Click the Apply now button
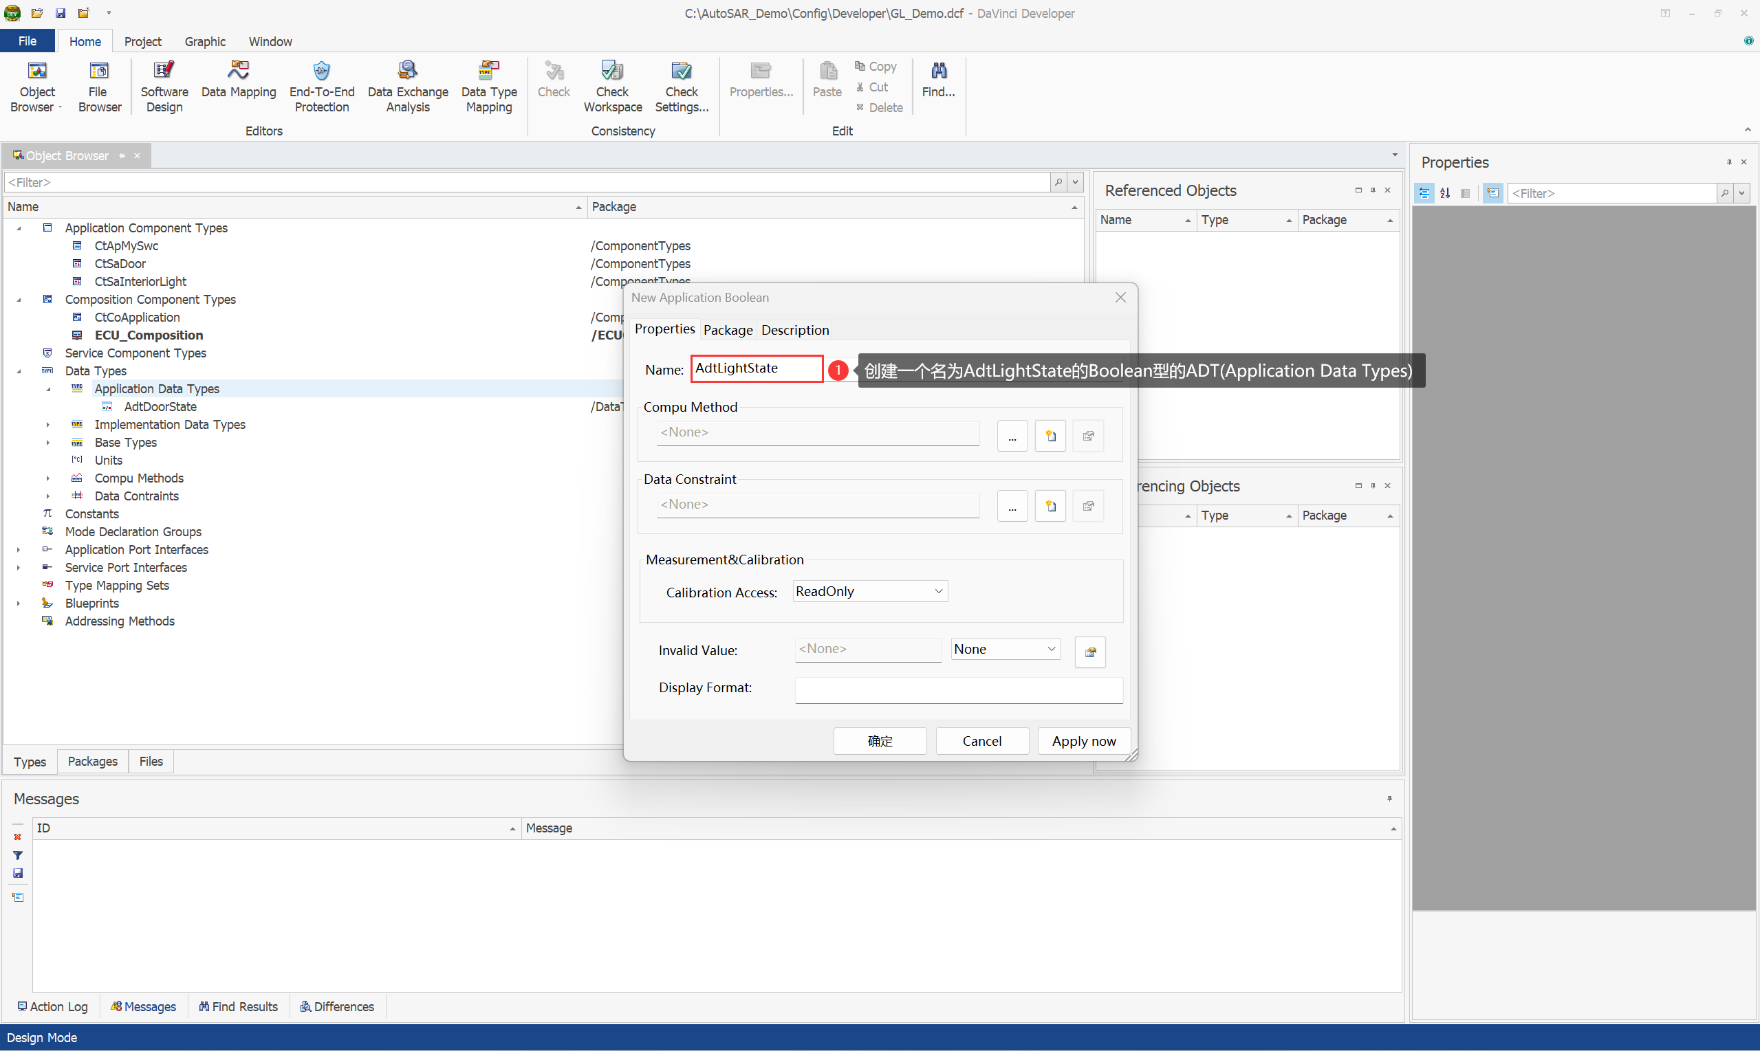1760x1051 pixels. point(1083,741)
